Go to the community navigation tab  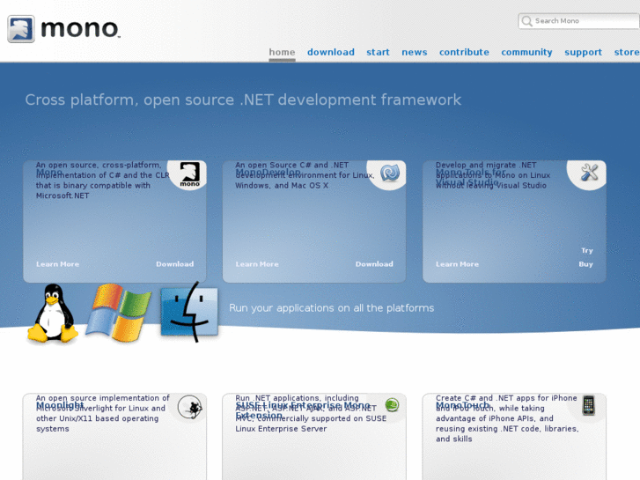pyautogui.click(x=526, y=52)
